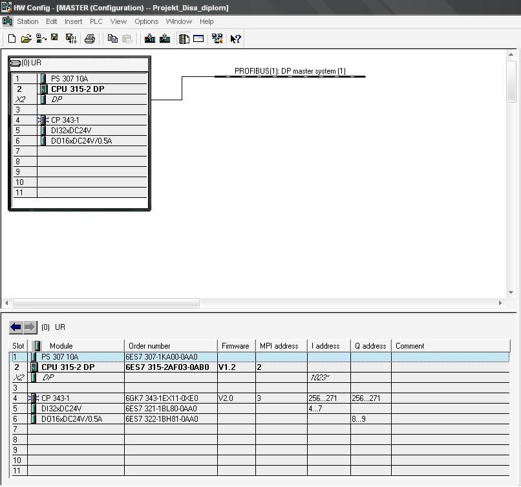Open the Station menu
The height and width of the screenshot is (487, 521).
click(x=28, y=21)
